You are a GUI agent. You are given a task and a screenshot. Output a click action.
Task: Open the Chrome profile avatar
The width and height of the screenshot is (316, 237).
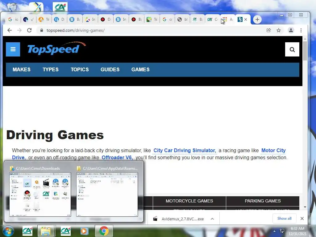click(291, 30)
